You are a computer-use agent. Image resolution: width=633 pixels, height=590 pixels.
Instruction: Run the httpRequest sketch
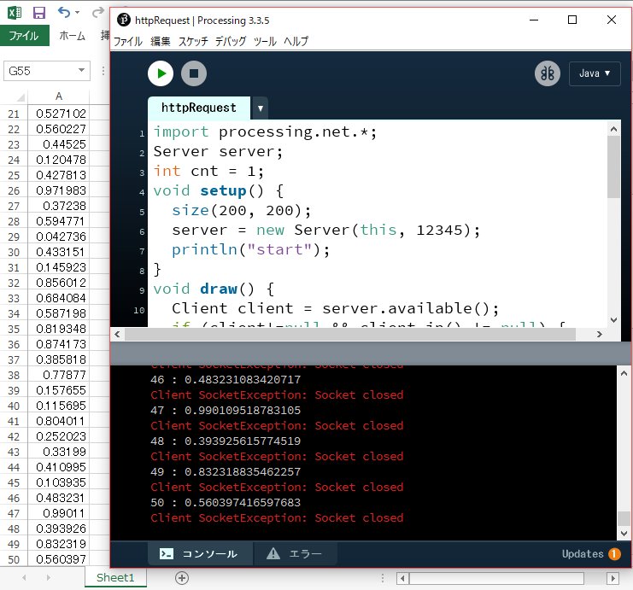(x=161, y=73)
